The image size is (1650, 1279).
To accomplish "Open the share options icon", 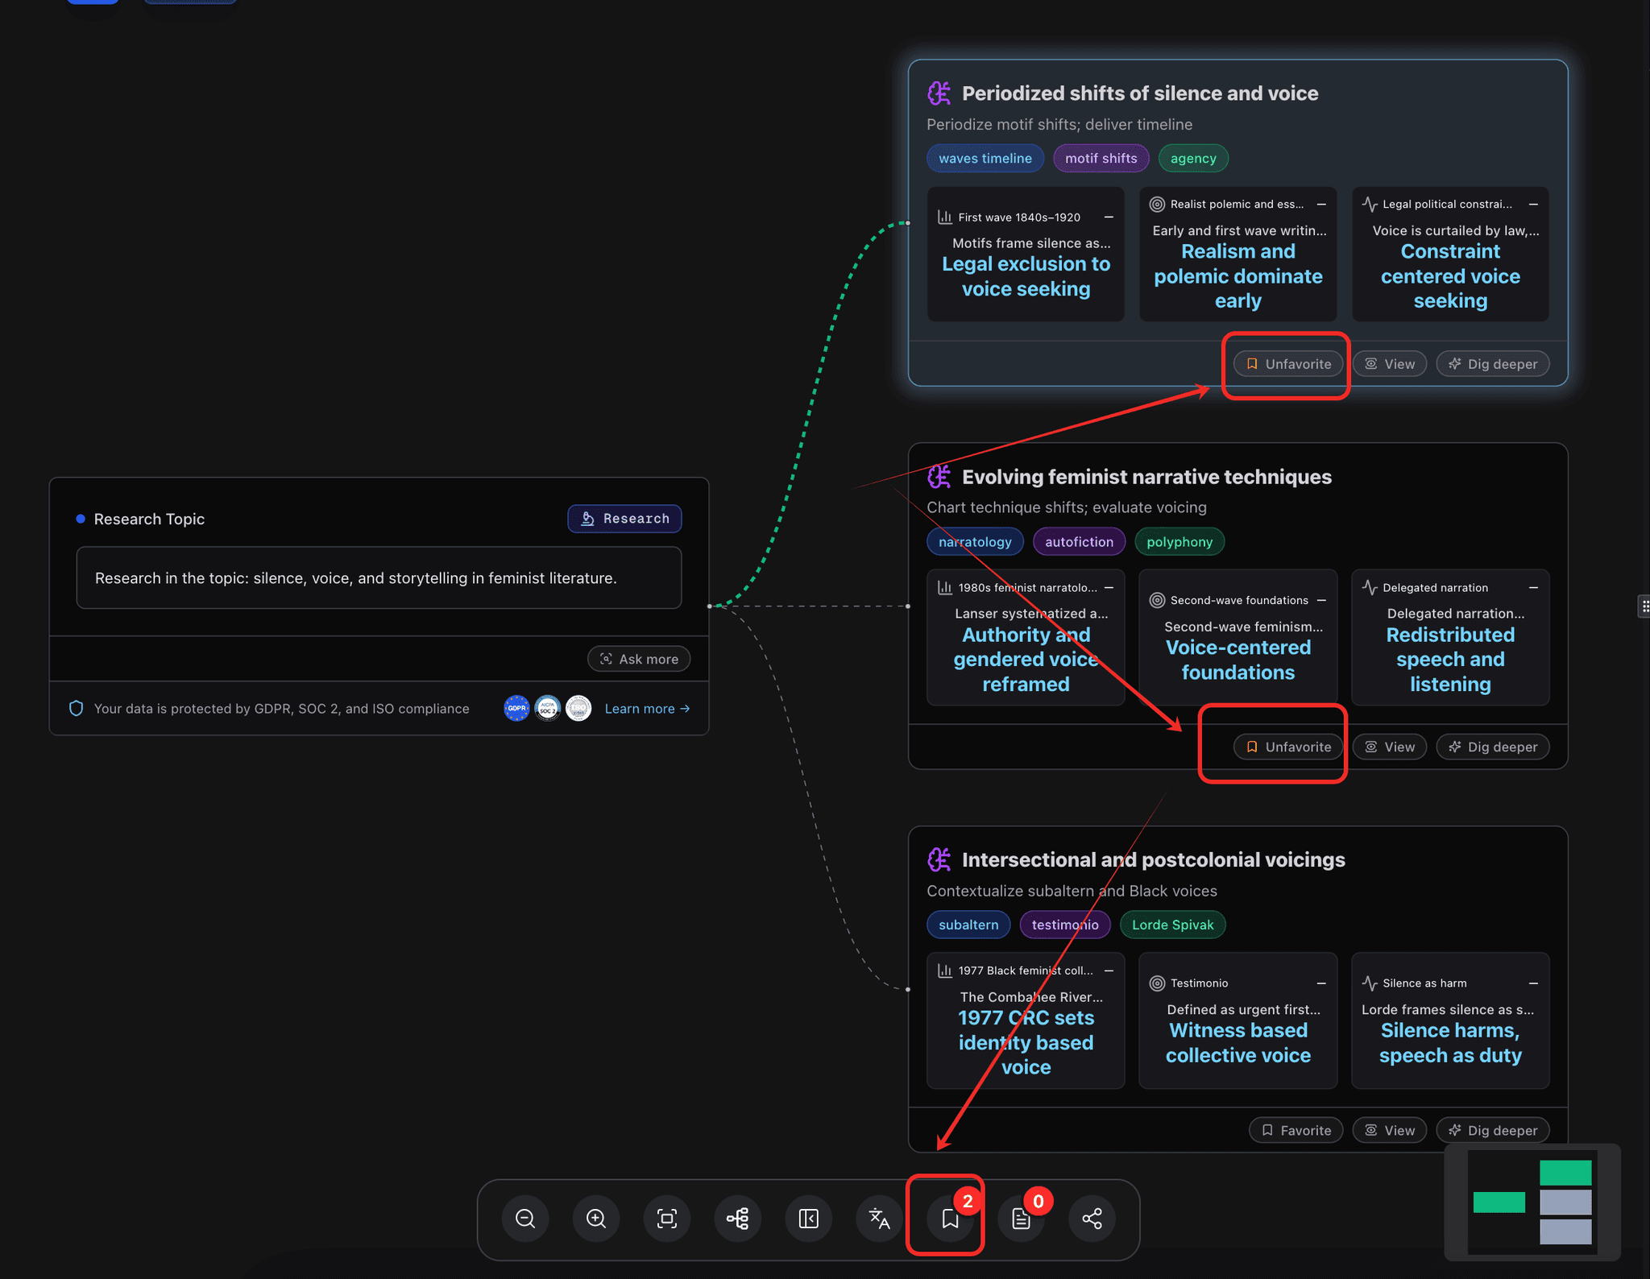I will click(x=1092, y=1219).
